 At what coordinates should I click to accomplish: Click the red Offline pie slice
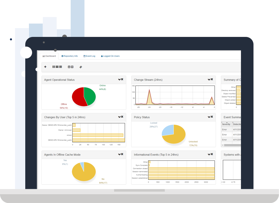coord(78,97)
